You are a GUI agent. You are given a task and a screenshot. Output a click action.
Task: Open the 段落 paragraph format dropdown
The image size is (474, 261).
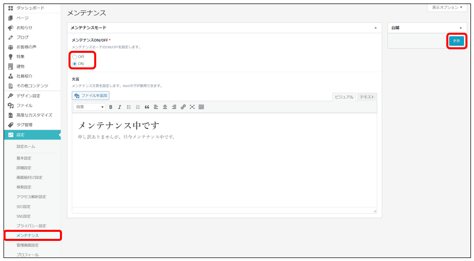(90, 107)
